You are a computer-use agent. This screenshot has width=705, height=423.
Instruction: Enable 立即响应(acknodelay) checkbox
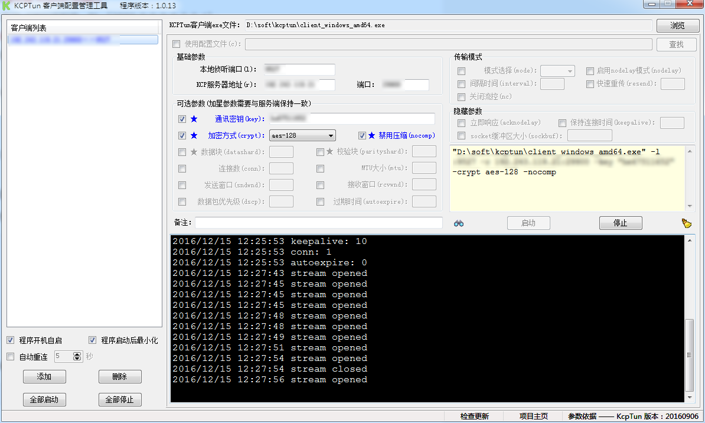point(461,123)
